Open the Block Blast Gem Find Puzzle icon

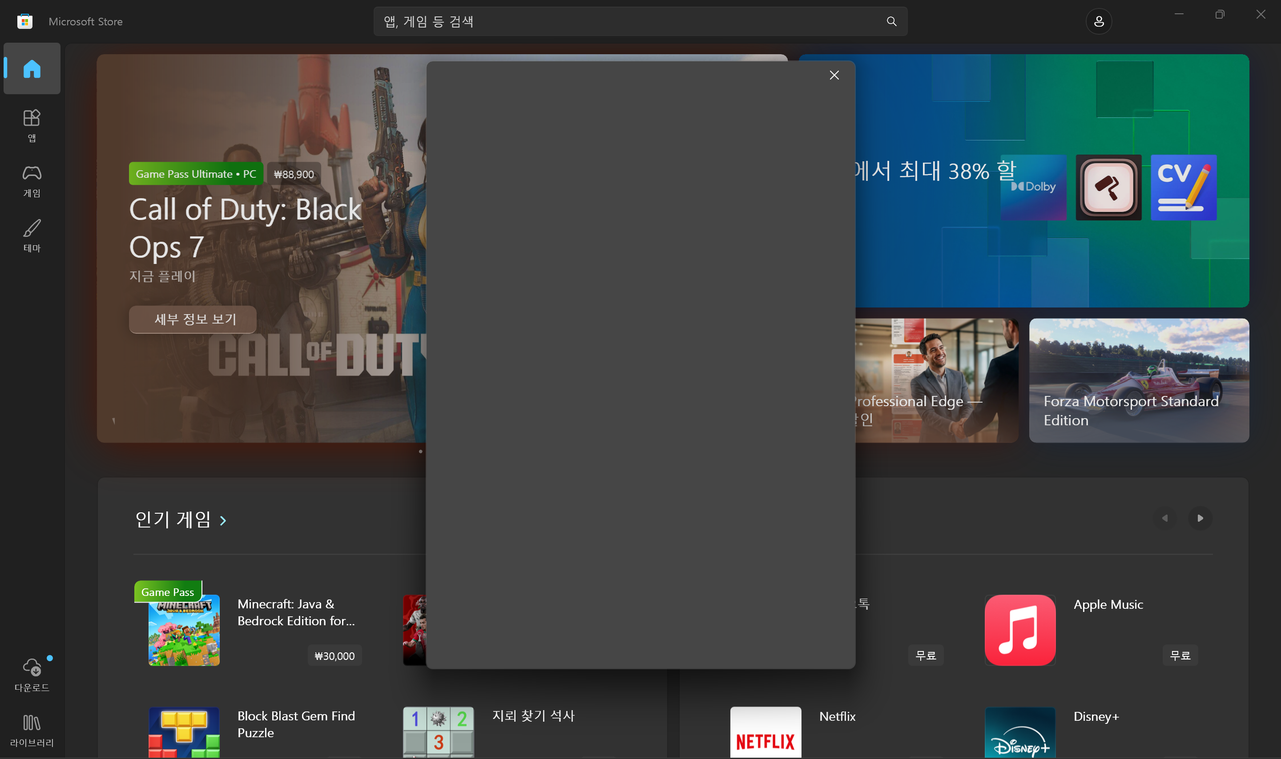pyautogui.click(x=184, y=732)
